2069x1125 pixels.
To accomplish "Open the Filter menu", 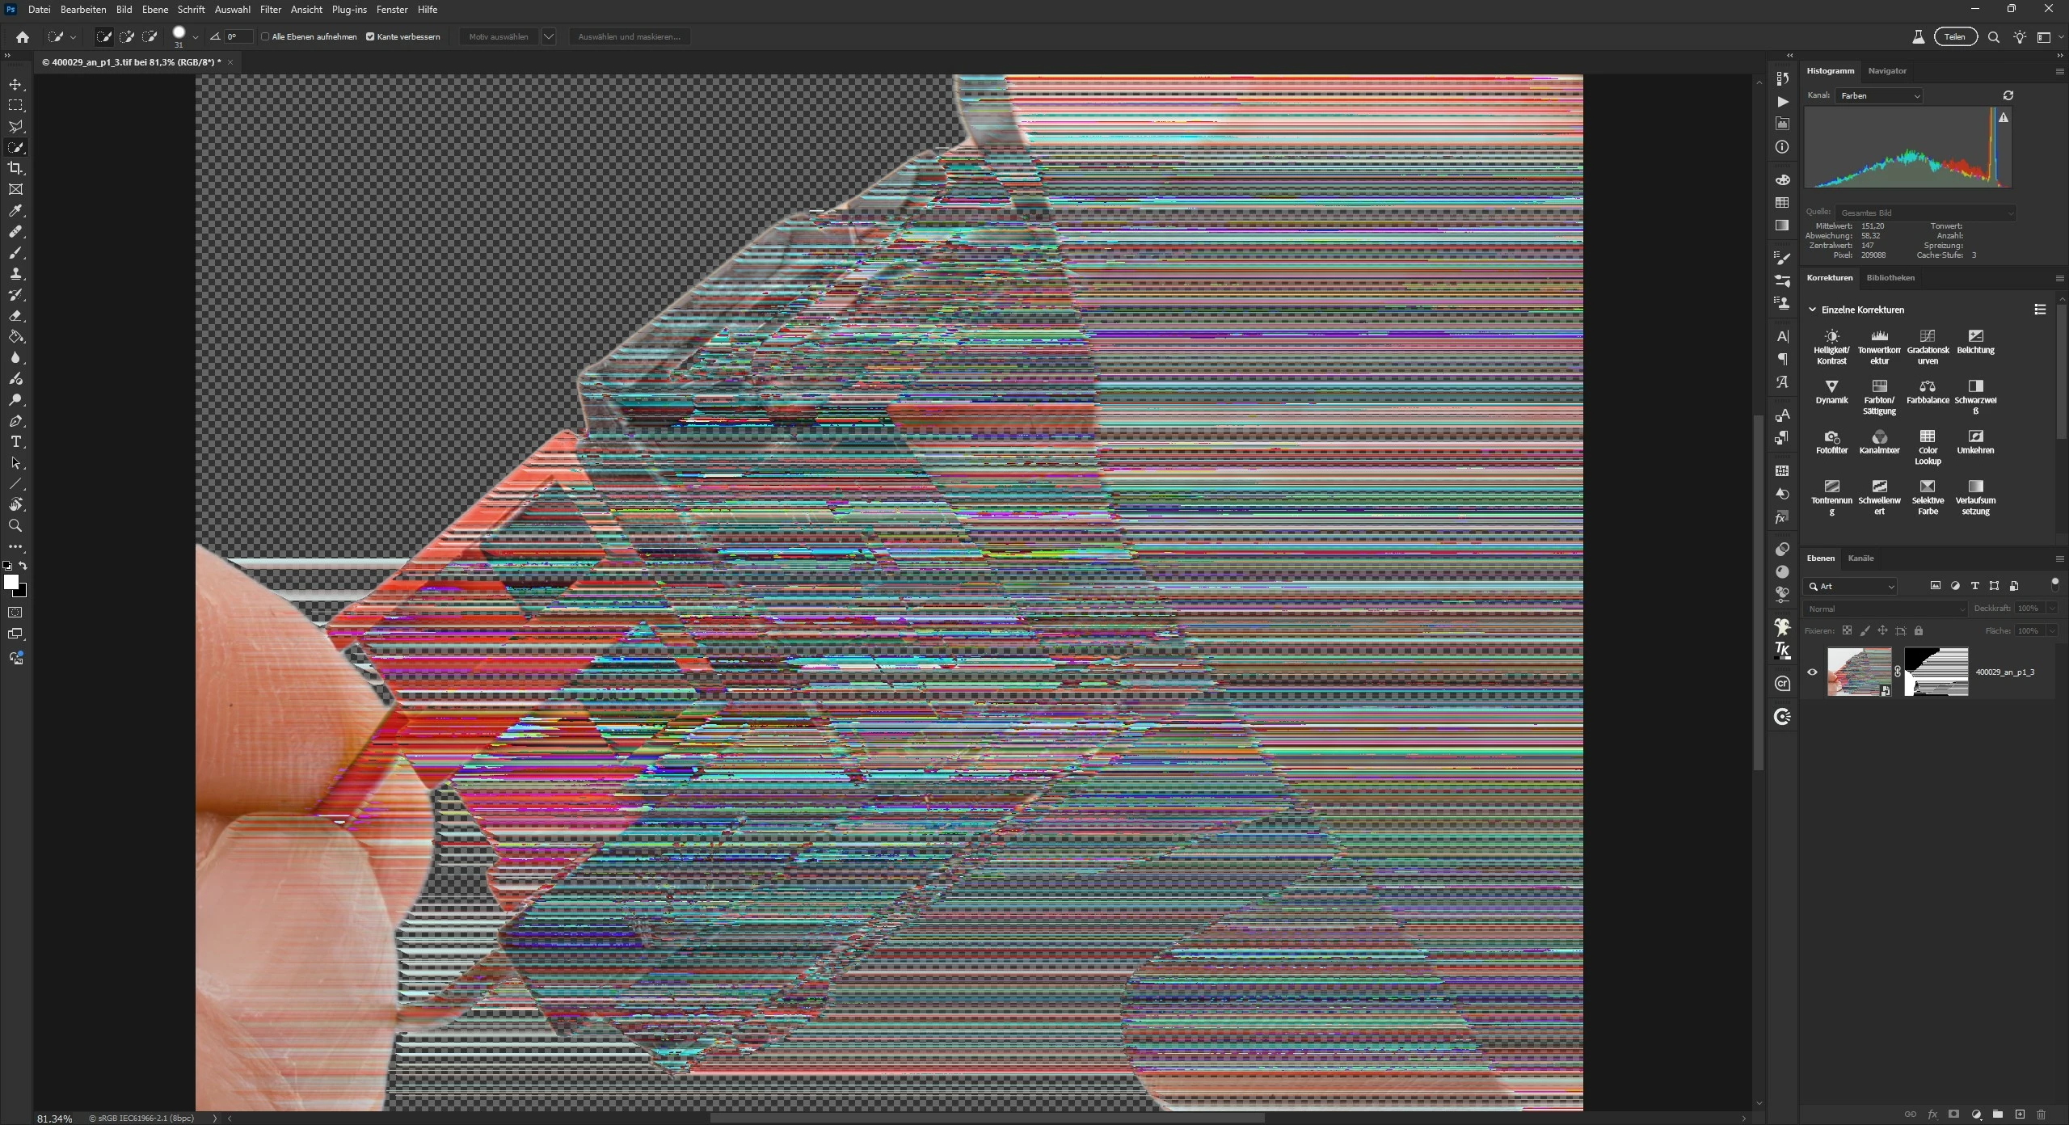I will (270, 10).
